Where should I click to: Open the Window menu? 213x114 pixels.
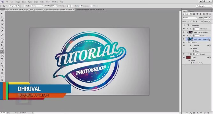(55, 2)
